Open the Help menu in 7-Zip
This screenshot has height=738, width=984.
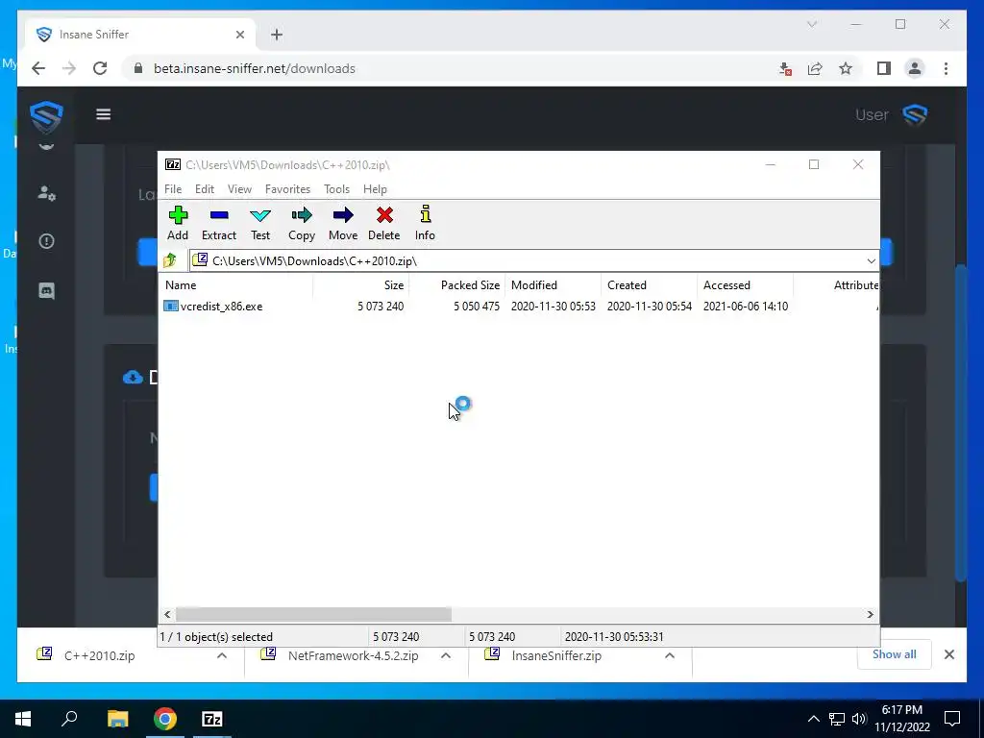click(375, 189)
